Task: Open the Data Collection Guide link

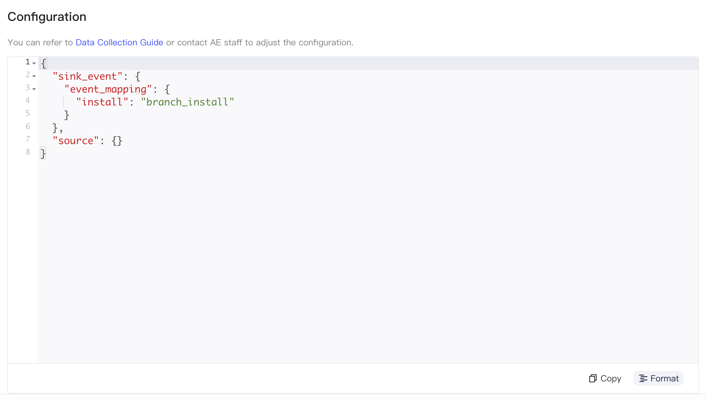Action: (119, 42)
